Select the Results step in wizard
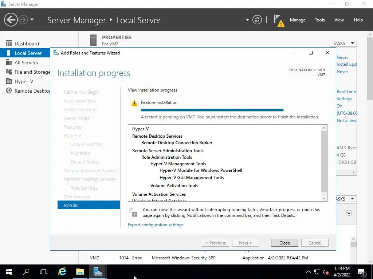Image resolution: width=373 pixels, height=279 pixels. coord(89,205)
